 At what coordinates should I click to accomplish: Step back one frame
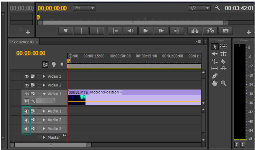[x=130, y=31]
